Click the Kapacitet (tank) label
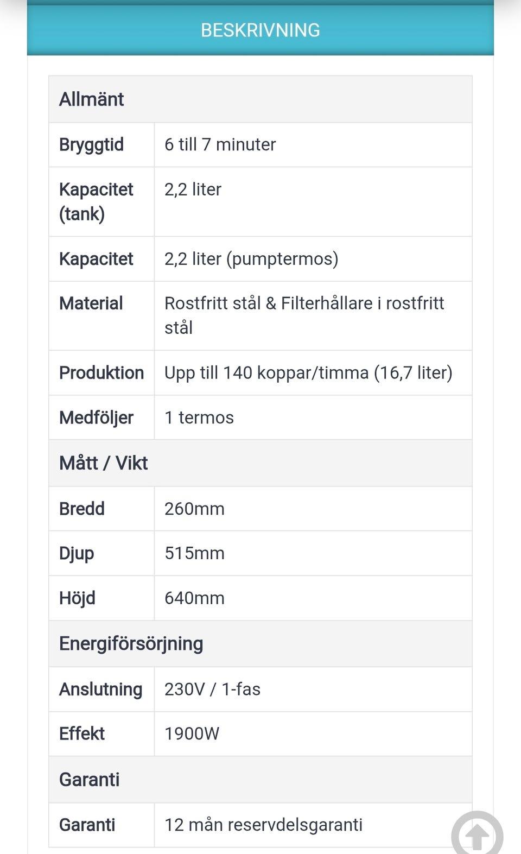Screen dimensions: 521x854 tap(96, 201)
